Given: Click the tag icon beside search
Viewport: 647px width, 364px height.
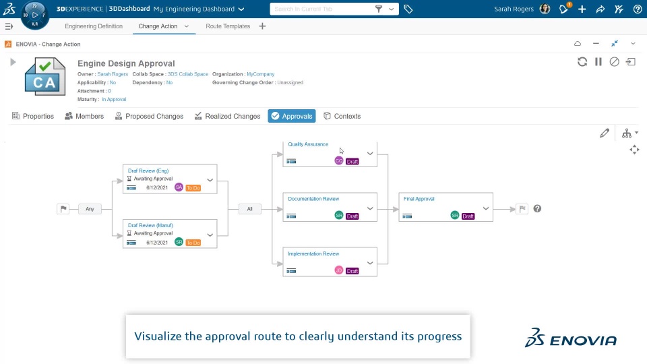Looking at the screenshot, I should click(x=408, y=9).
